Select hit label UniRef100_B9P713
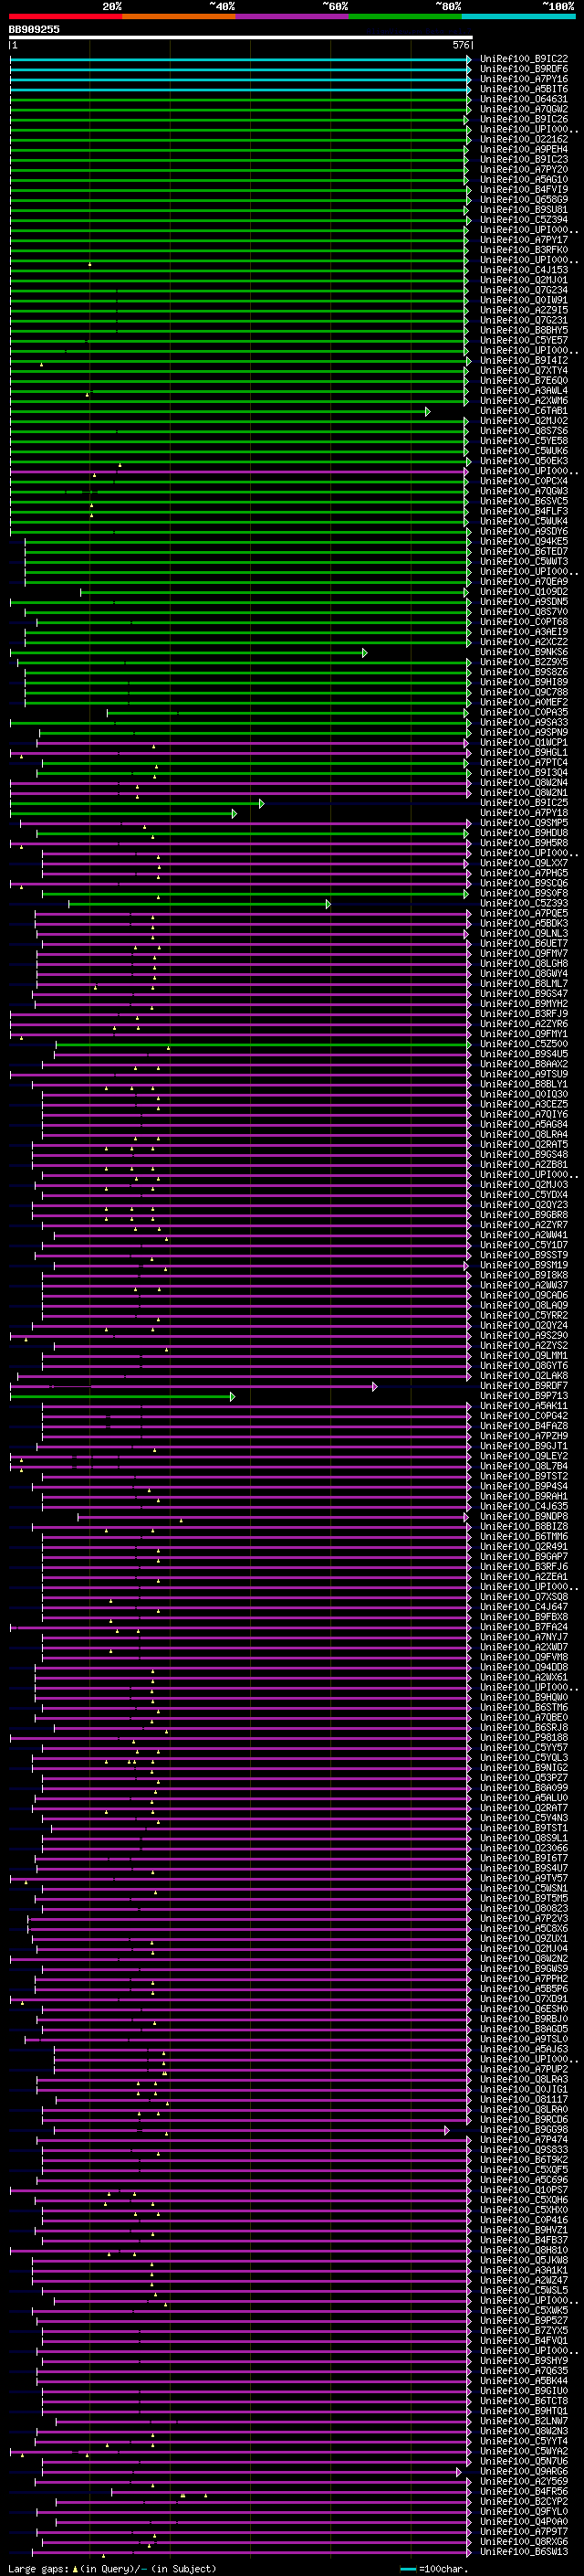 pyautogui.click(x=523, y=1396)
